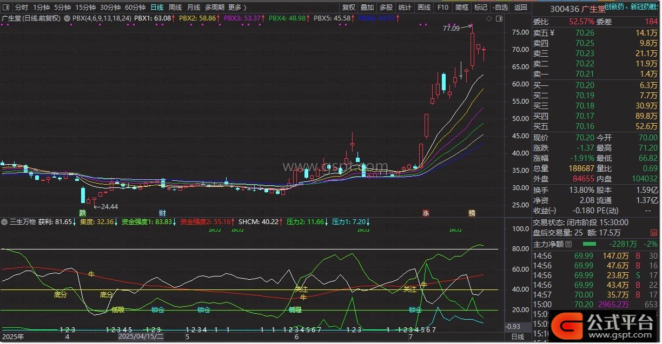
Task: Click the 主力净额 green flow bar
Action: (588, 244)
